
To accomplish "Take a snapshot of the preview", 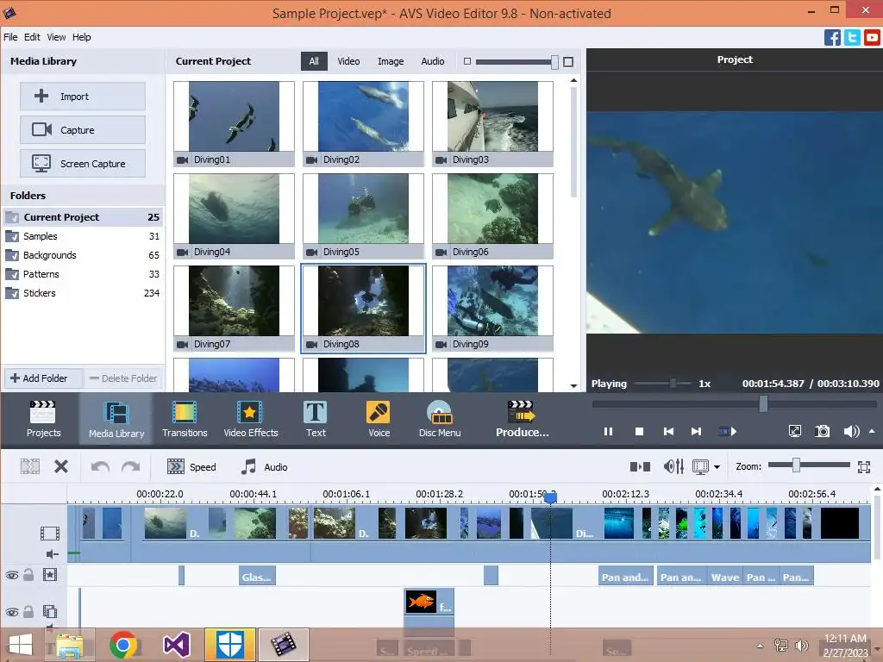I will [x=822, y=432].
